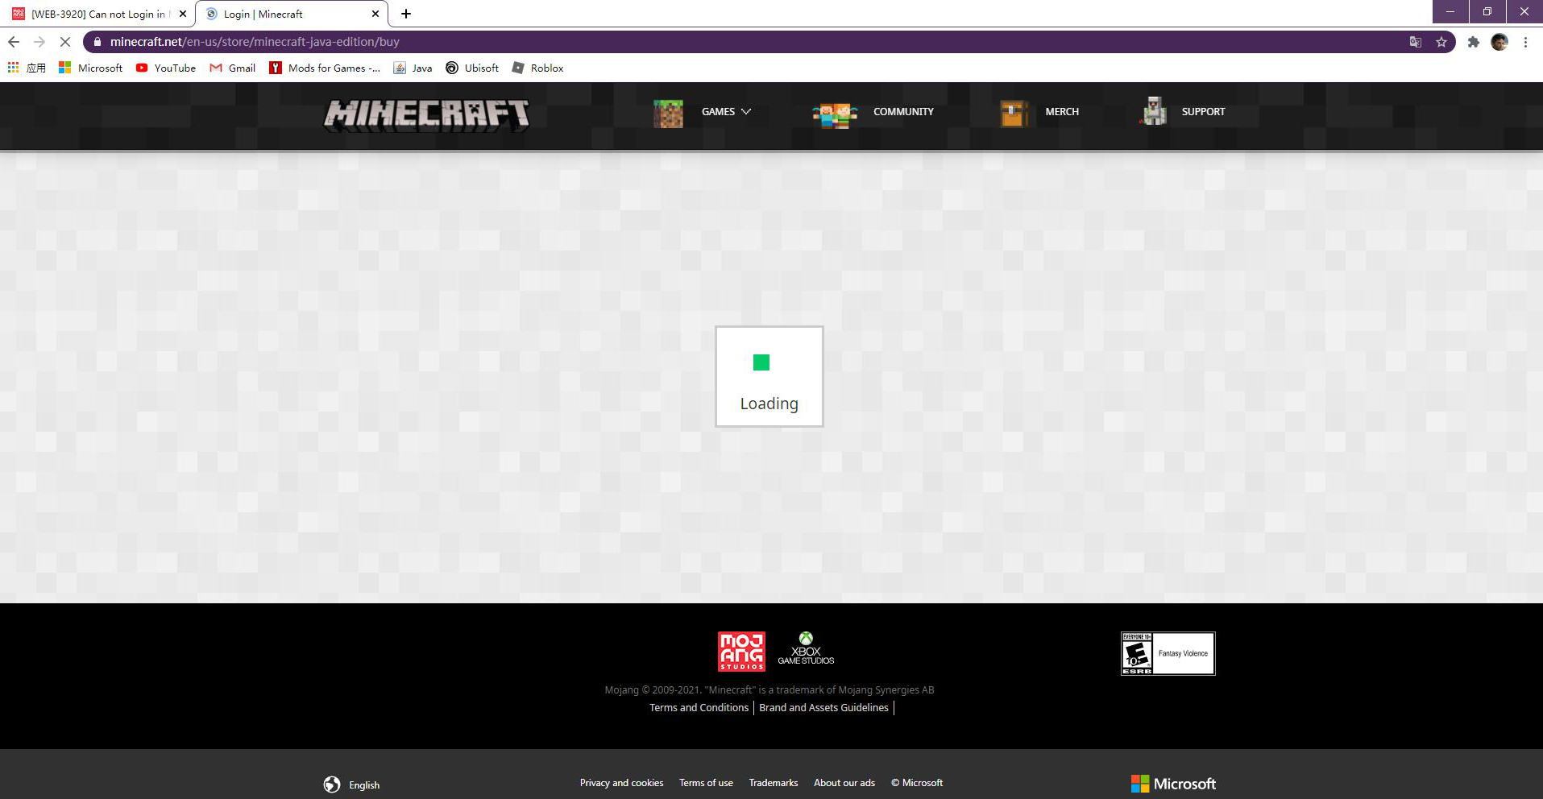Open About our ads link
This screenshot has height=799, width=1543.
point(844,783)
